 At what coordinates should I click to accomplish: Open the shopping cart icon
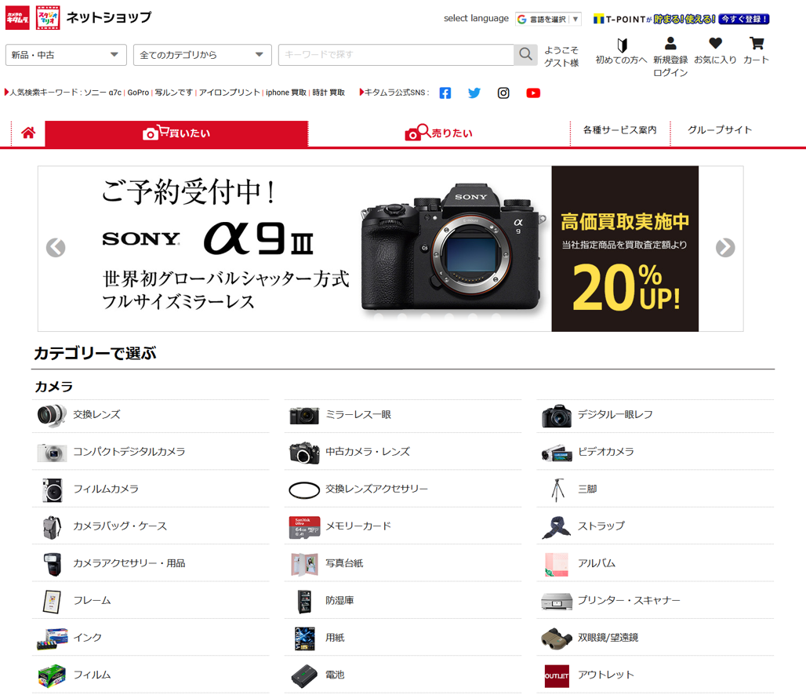point(756,44)
